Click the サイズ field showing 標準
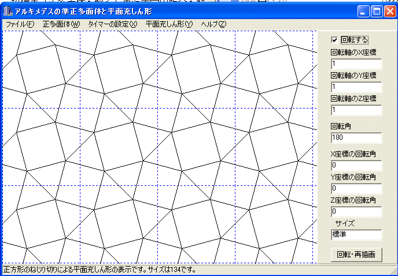 tap(356, 234)
